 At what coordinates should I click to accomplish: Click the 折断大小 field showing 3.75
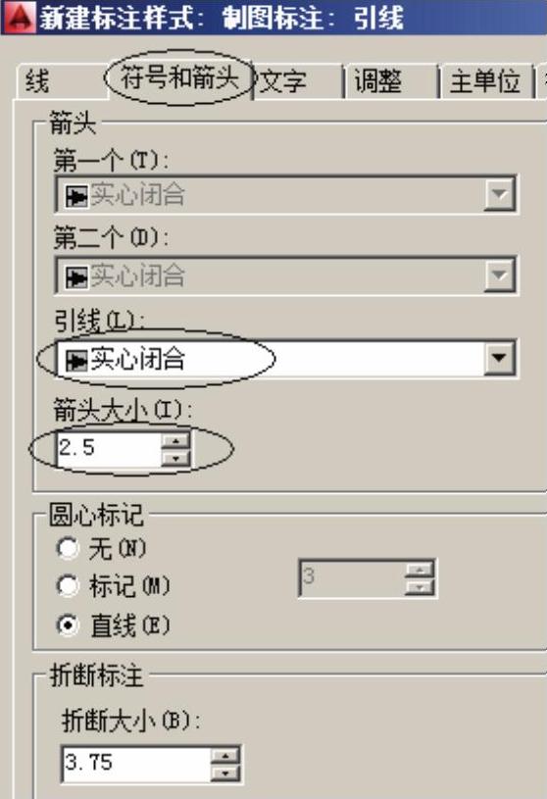pos(135,764)
